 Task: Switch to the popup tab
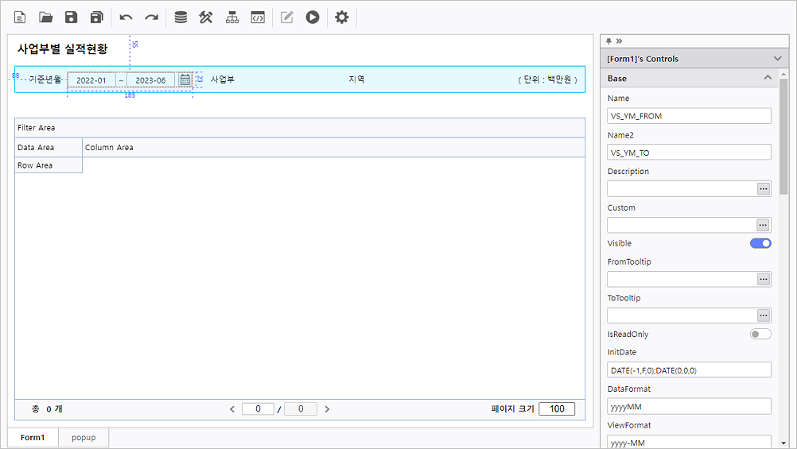pos(84,438)
